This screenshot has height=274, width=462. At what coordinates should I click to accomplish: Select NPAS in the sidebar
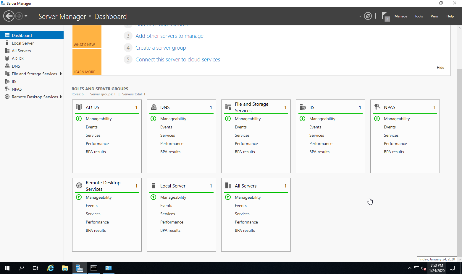tap(32, 89)
